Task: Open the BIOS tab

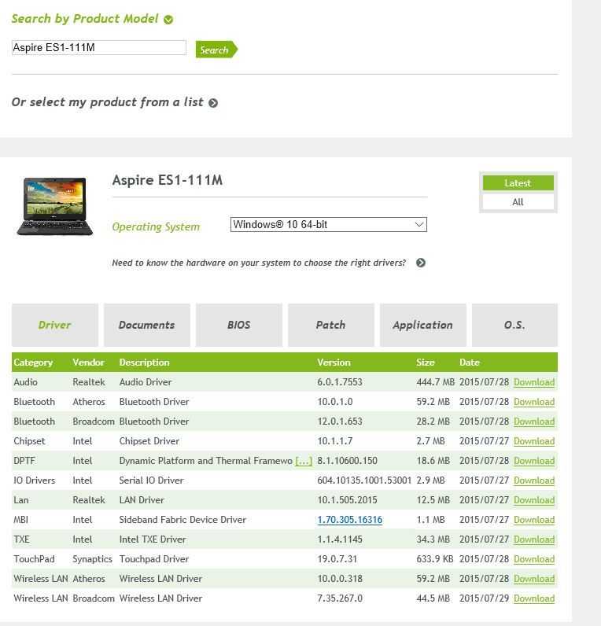Action: coord(239,325)
